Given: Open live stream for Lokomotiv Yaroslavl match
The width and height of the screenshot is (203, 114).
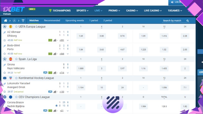Looking at the screenshot, I should (x=50, y=92).
